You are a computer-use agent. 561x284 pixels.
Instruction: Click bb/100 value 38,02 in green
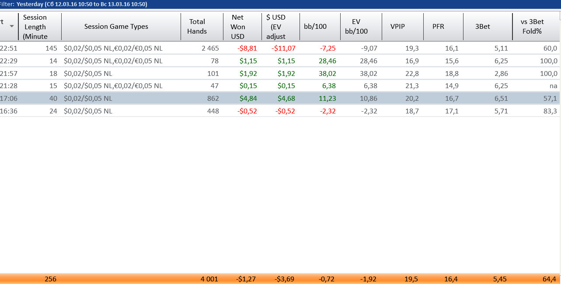click(x=327, y=73)
